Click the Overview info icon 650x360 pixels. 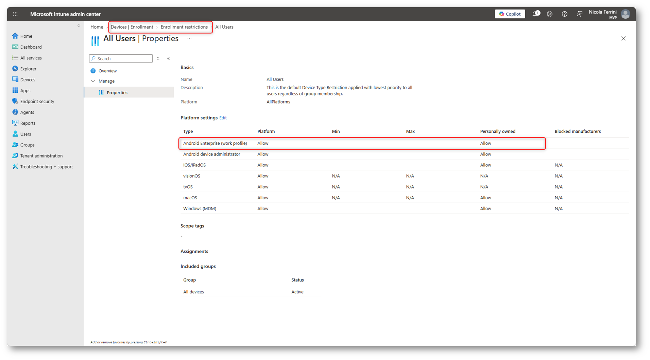[93, 71]
